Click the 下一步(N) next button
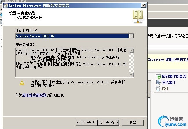This screenshot has height=129, width=188. (x=108, y=123)
